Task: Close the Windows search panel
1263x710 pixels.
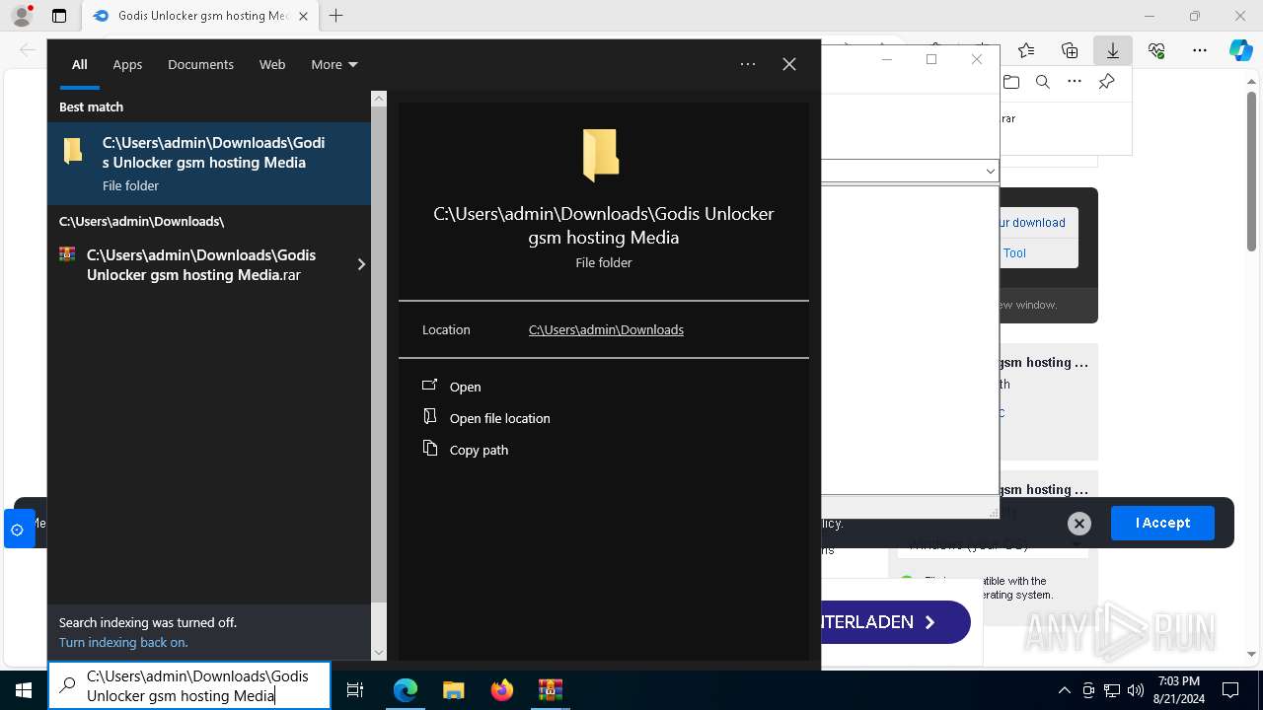Action: [x=789, y=64]
